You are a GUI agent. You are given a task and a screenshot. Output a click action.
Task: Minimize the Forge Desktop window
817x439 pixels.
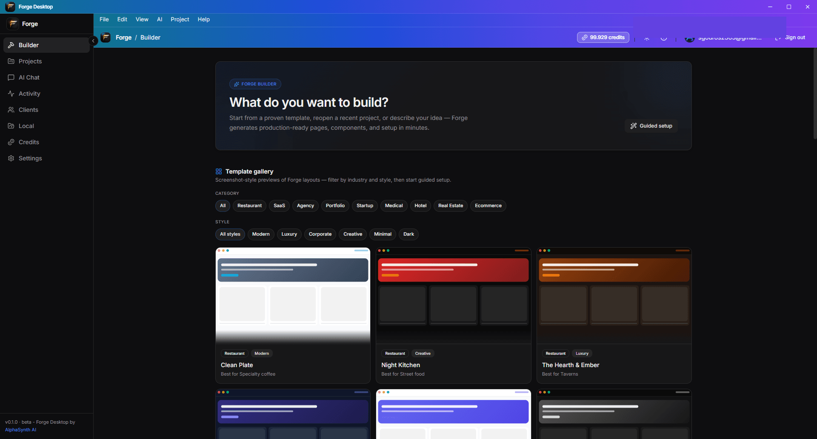coord(770,7)
